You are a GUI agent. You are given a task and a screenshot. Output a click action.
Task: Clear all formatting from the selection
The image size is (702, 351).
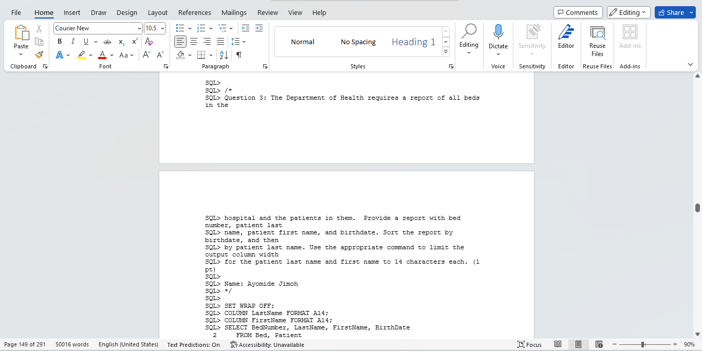[149, 42]
